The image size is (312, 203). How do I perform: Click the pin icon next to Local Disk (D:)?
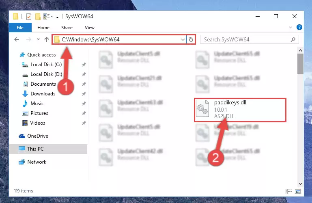tap(84, 74)
